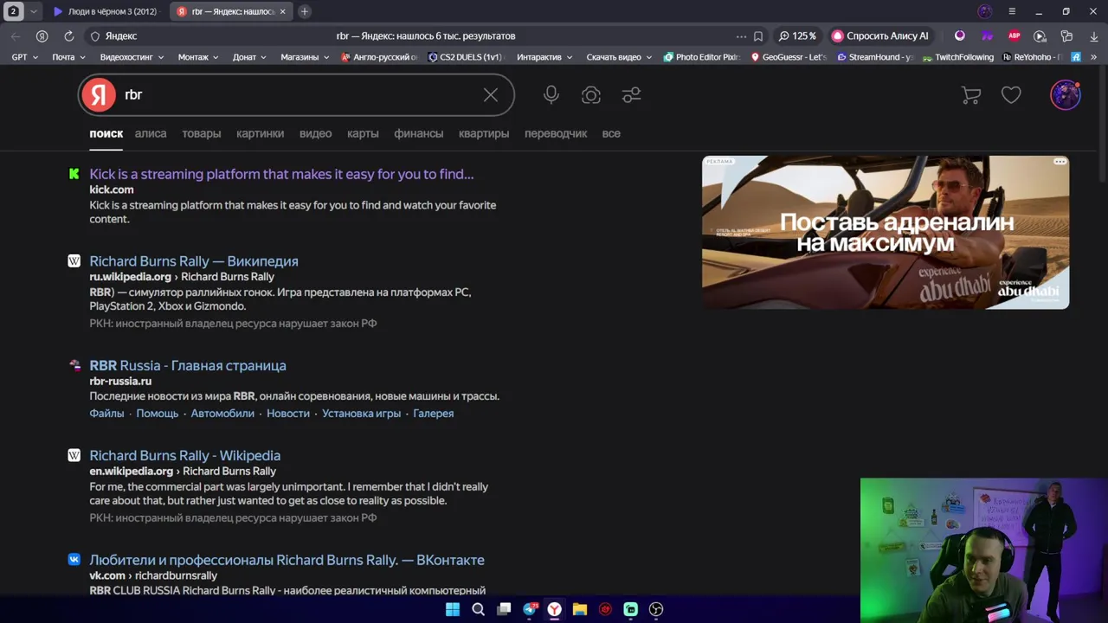Click the 125% zoom indicator
The height and width of the screenshot is (623, 1108).
point(797,36)
